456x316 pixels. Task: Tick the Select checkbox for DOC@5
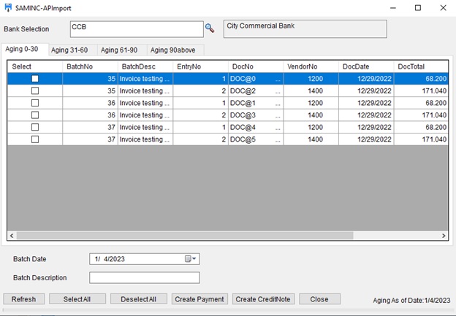(x=35, y=139)
